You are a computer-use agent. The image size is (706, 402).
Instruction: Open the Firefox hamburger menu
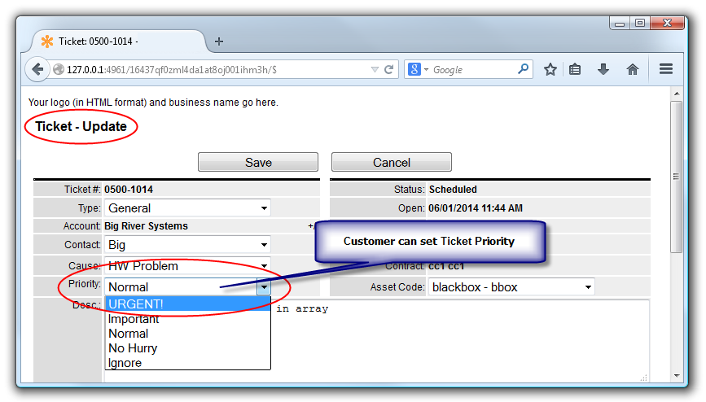[x=666, y=70]
